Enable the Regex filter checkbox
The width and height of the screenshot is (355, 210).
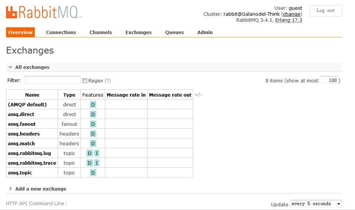coord(85,80)
